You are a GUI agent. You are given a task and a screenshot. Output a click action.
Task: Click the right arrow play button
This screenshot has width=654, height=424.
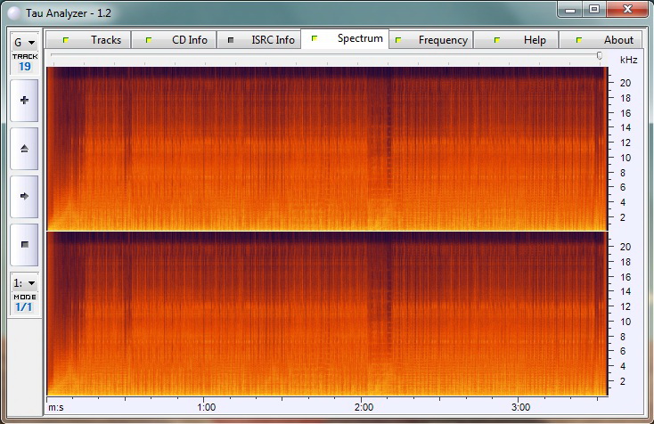[24, 196]
